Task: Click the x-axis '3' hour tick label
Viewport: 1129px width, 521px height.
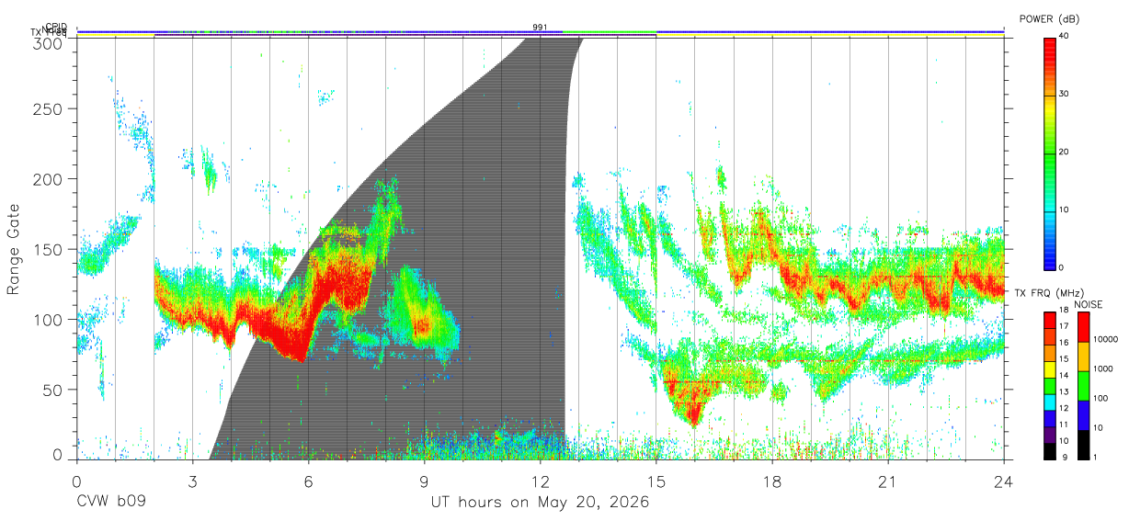Action: pyautogui.click(x=192, y=481)
